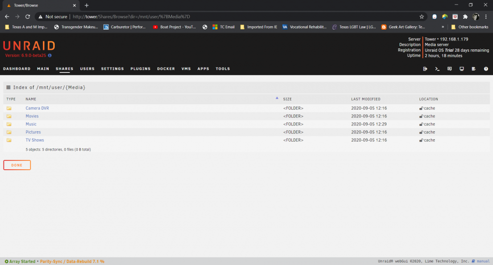Click the Info monitor icon in Unraid toolbar
Image resolution: width=493 pixels, height=265 pixels.
(x=461, y=69)
